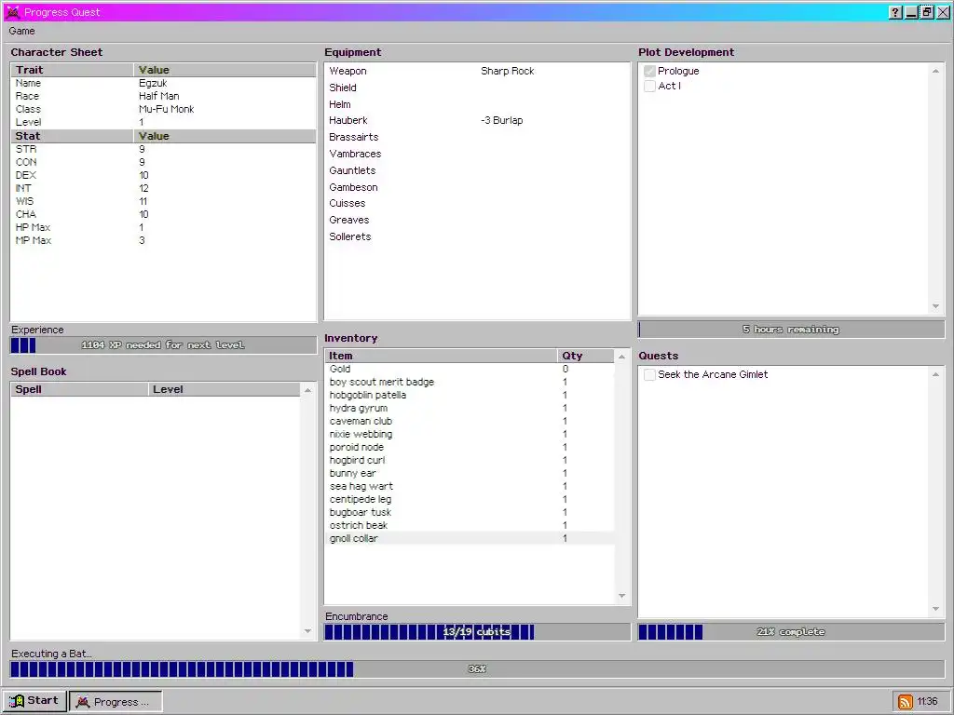Screen dimensions: 954x715
Task: Select gnoll collar inventory item
Action: tap(470, 539)
